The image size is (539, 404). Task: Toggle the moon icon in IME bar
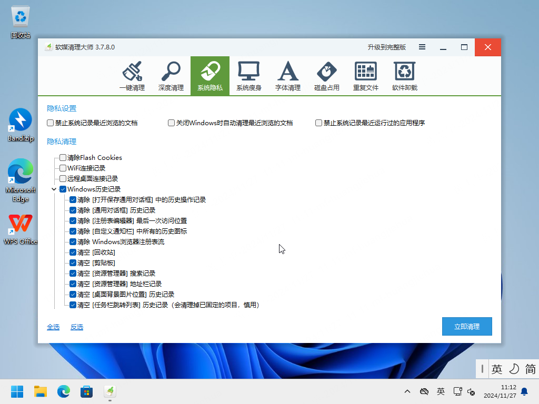(514, 369)
